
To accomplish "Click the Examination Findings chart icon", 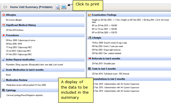I will (89, 15).
